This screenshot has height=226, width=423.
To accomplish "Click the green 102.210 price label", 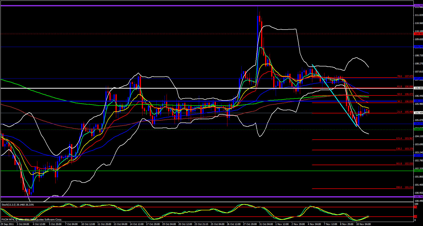I will [x=418, y=171].
